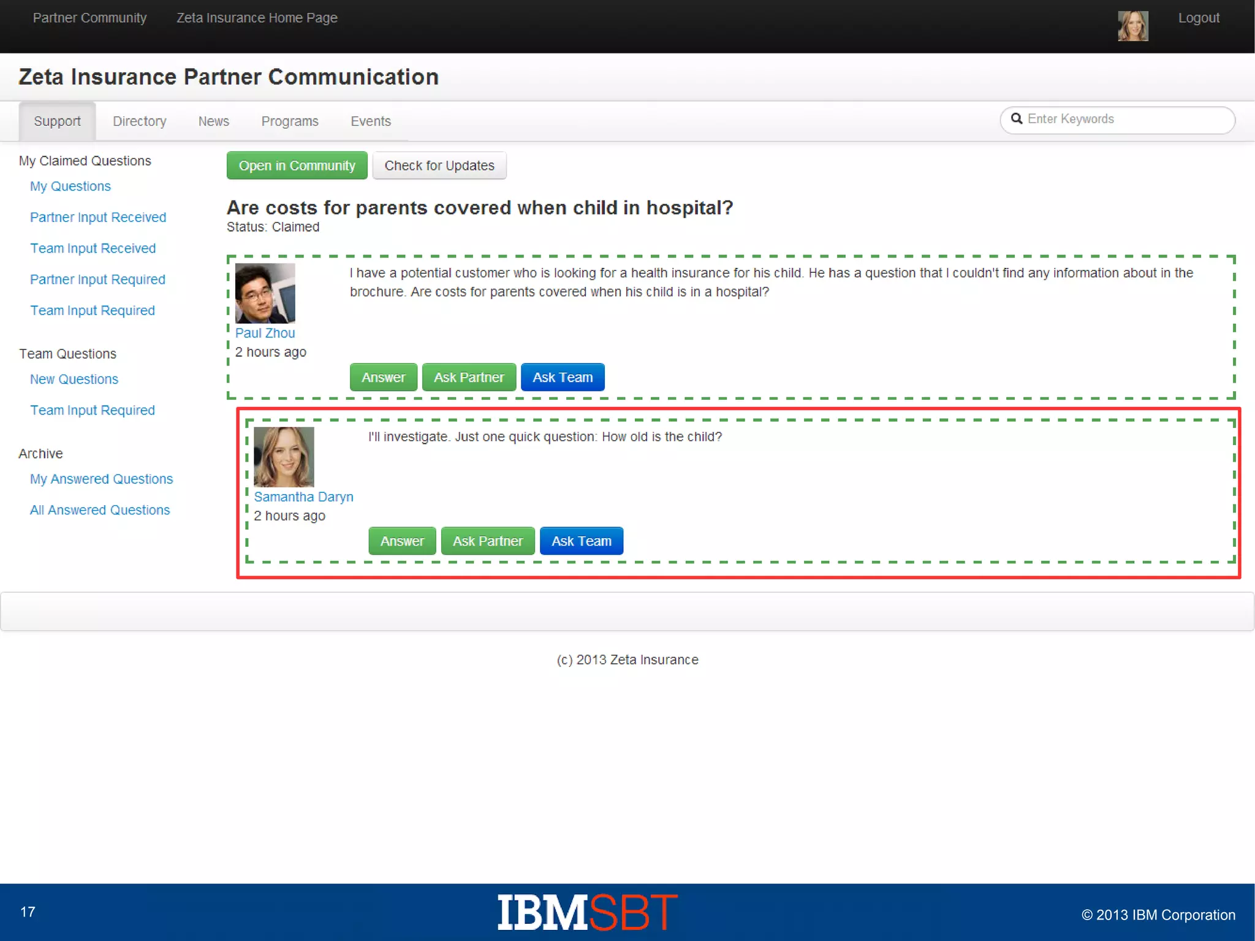Open Team Input Required under My Claimed Questions

tap(93, 311)
